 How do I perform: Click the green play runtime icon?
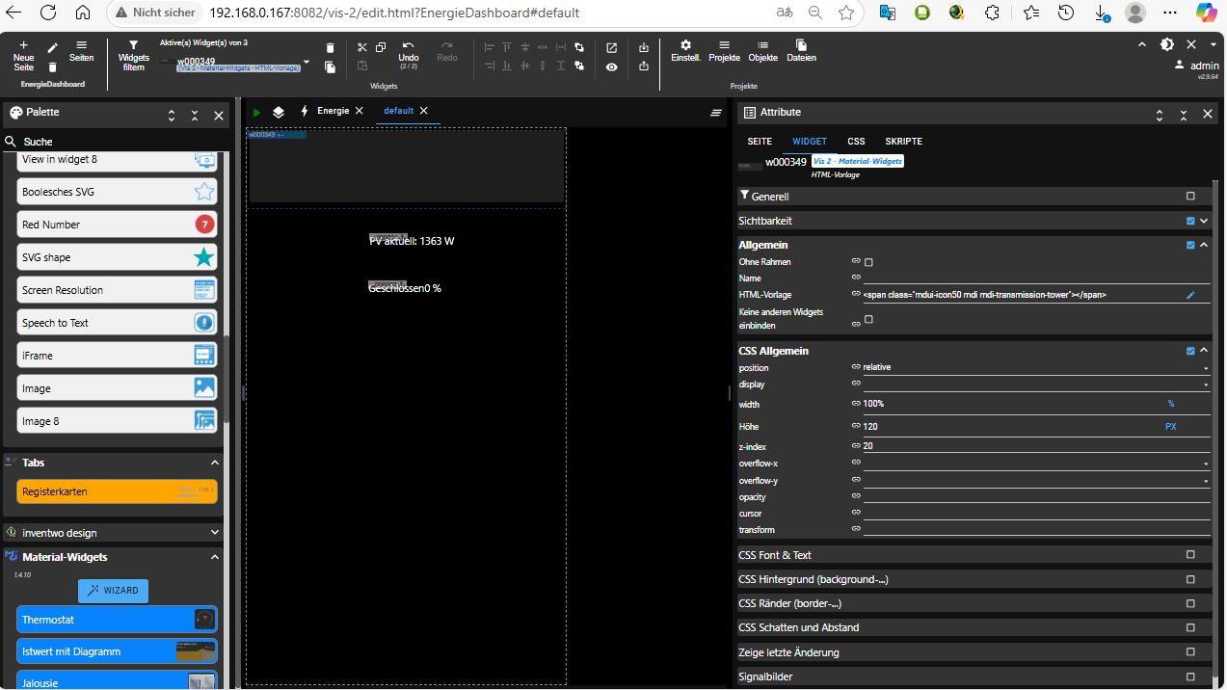pyautogui.click(x=257, y=112)
